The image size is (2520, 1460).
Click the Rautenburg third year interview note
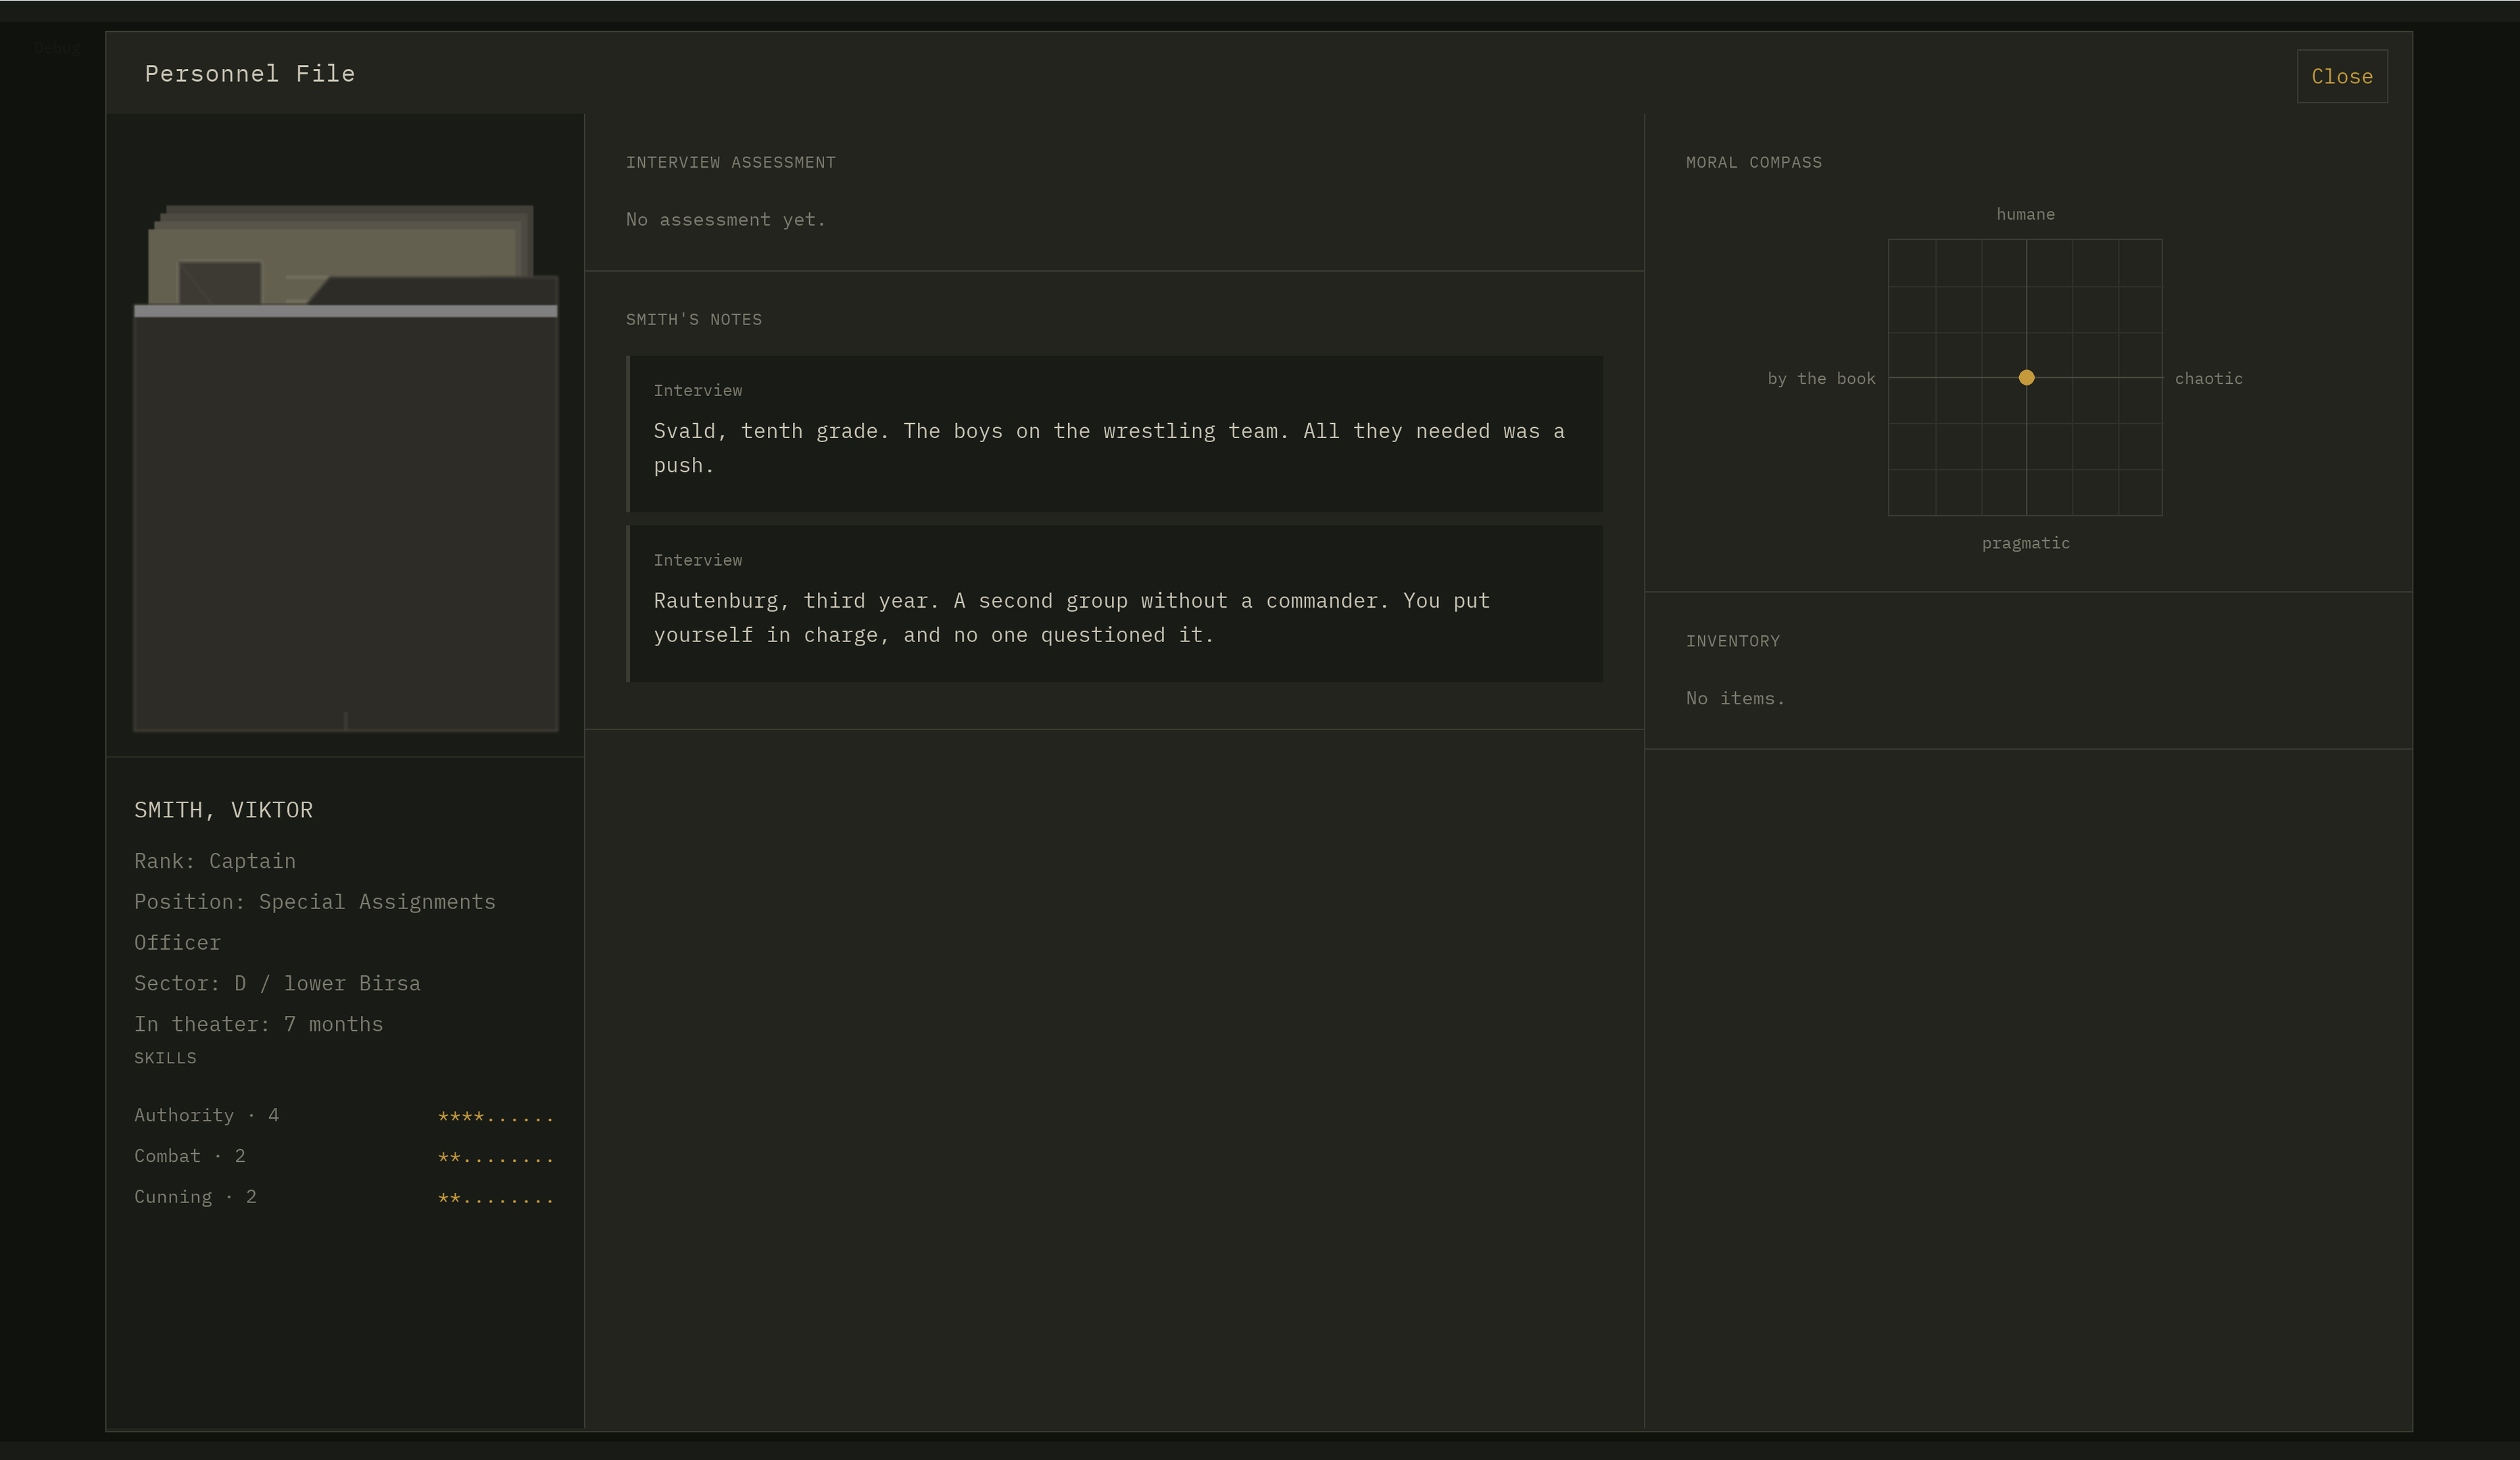(1114, 604)
